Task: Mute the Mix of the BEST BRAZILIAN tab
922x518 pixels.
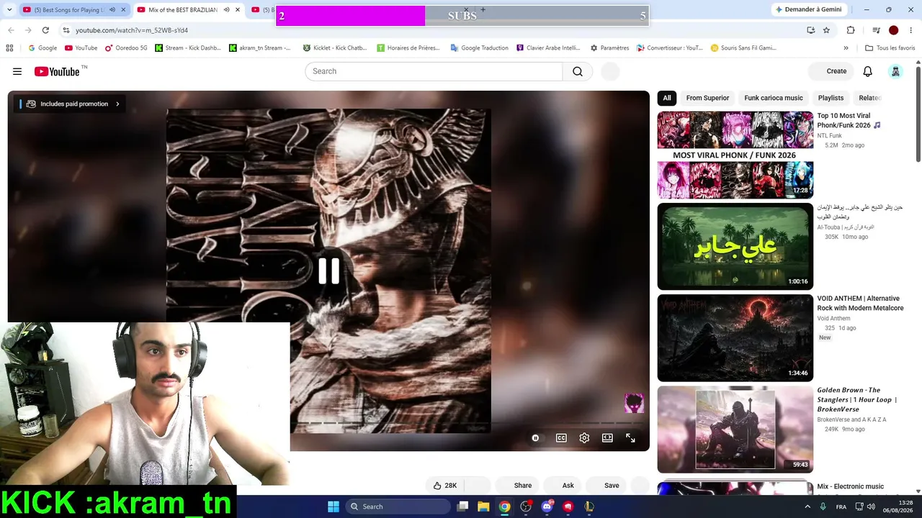Action: pyautogui.click(x=226, y=10)
